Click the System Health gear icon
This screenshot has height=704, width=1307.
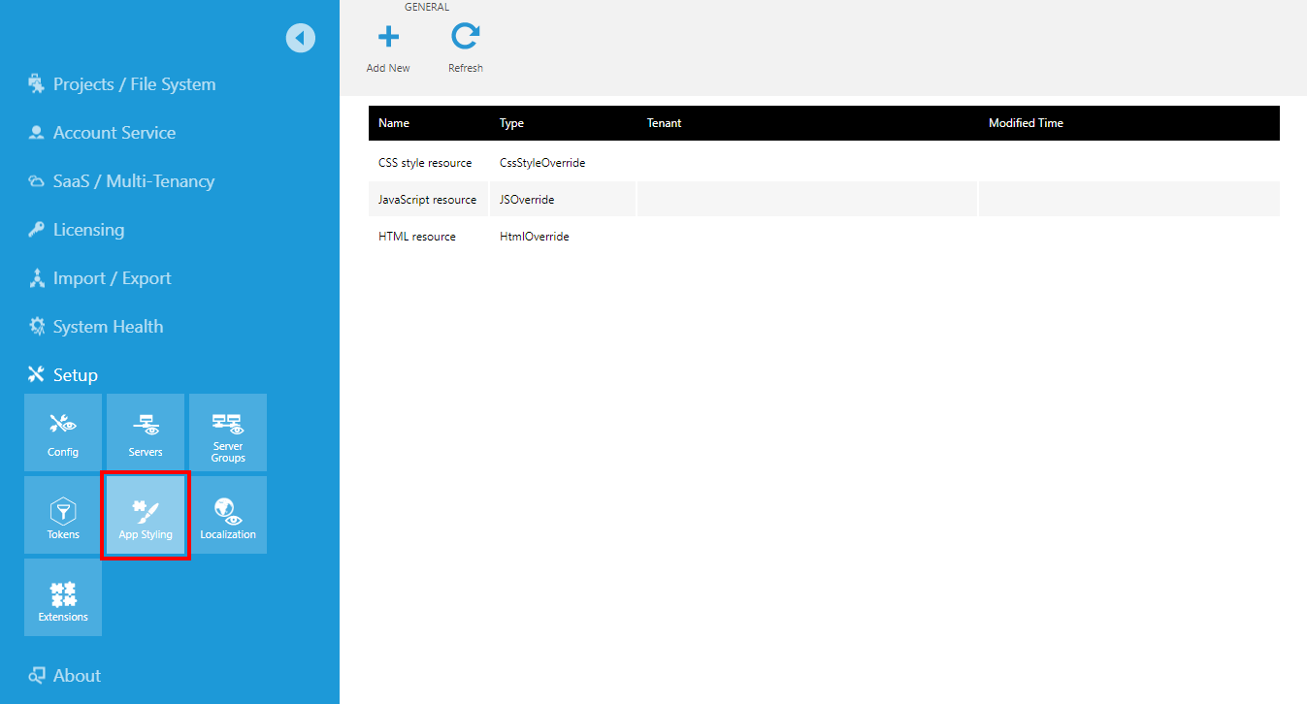coord(37,326)
